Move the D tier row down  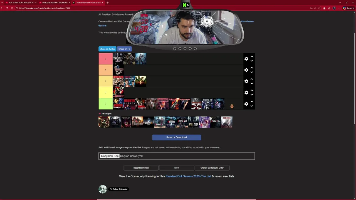pyautogui.click(x=252, y=106)
